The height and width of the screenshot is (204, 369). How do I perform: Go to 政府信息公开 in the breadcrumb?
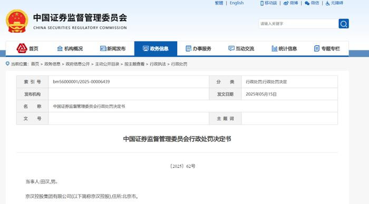(x=77, y=64)
